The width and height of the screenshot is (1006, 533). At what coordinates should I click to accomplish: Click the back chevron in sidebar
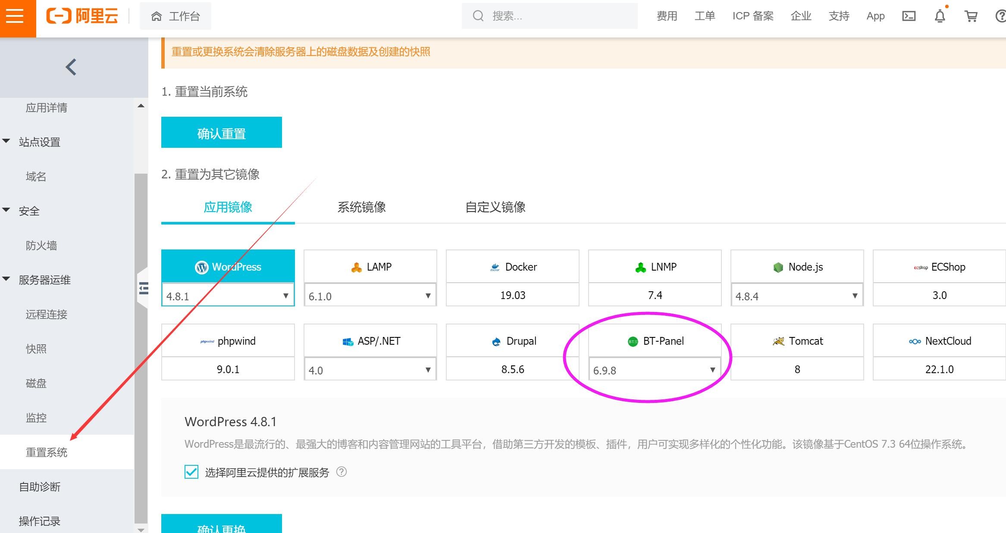(x=71, y=67)
